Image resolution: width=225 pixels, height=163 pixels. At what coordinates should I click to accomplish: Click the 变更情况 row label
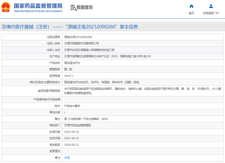tap(55, 151)
